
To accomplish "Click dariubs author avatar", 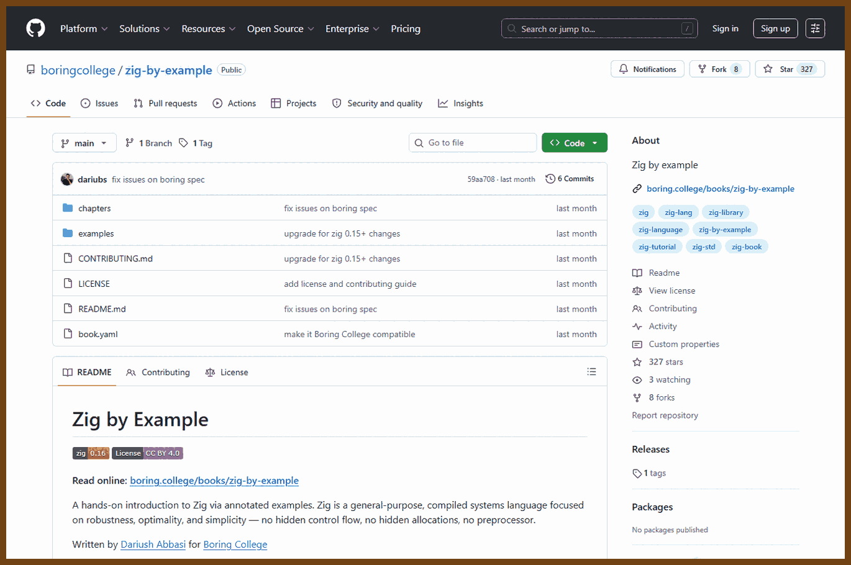I will (67, 179).
